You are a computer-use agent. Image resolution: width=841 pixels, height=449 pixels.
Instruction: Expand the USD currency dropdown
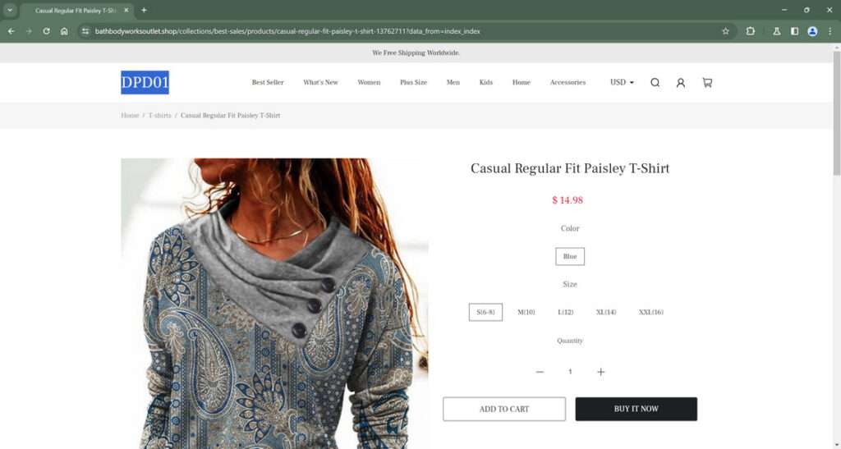622,83
